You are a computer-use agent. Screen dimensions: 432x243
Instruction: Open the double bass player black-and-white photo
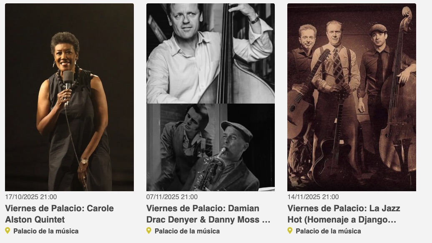[x=211, y=53]
